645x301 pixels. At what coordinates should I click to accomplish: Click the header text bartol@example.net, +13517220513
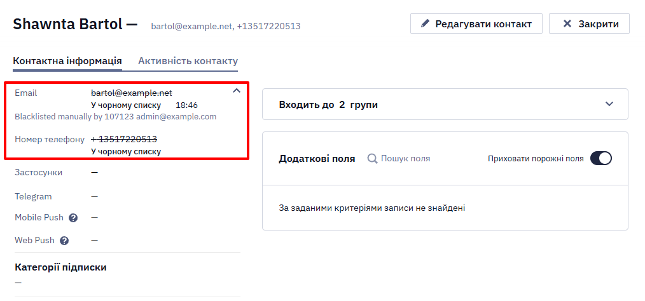pos(226,26)
